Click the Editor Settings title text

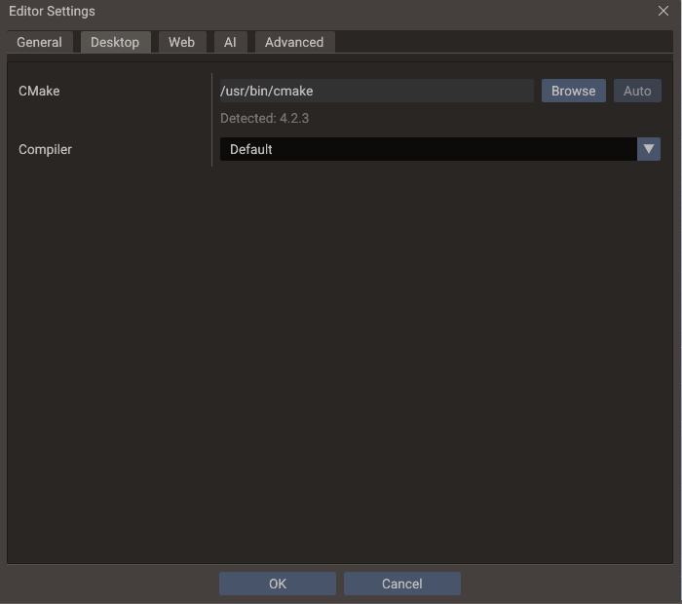(x=52, y=12)
